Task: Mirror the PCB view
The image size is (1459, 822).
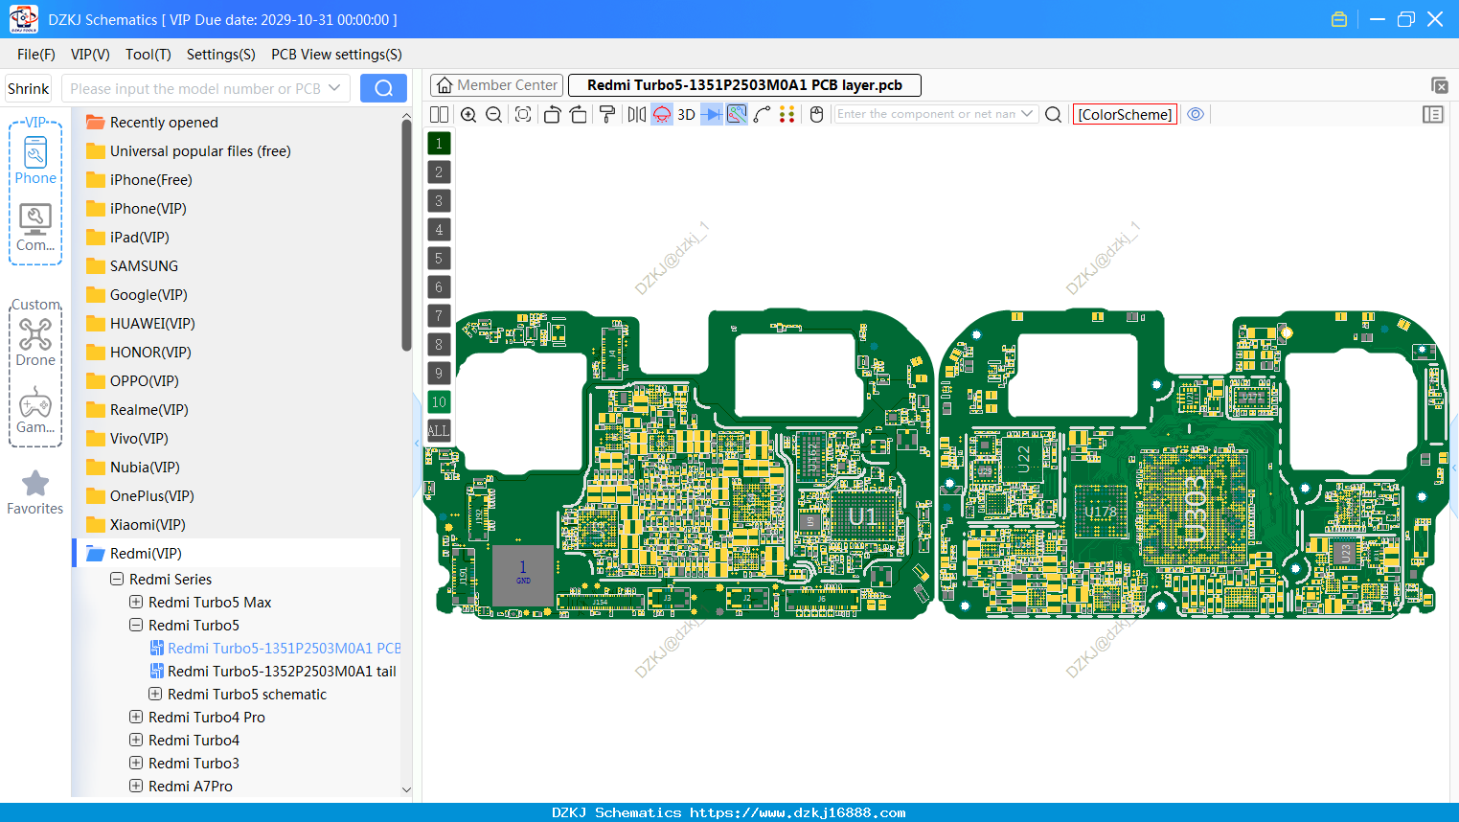Action: (637, 114)
